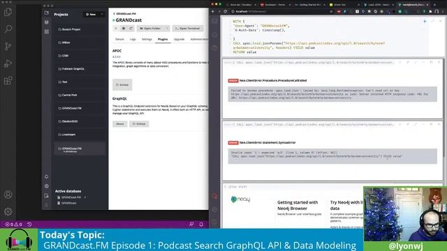The height and width of the screenshot is (251, 447).
Task: Click the GraphQL About button
Action: (119, 124)
